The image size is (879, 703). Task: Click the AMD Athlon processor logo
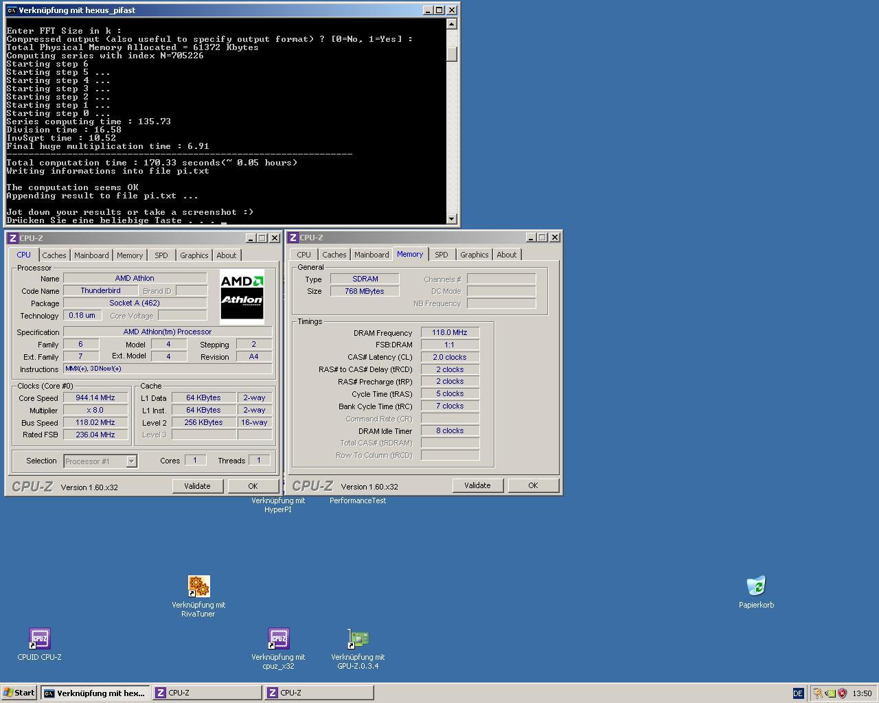242,297
